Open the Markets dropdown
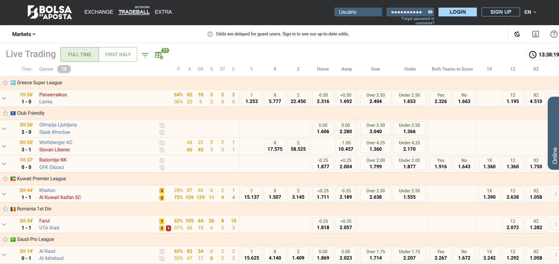 click(x=24, y=34)
